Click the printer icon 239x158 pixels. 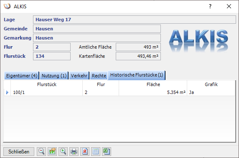(x=74, y=151)
